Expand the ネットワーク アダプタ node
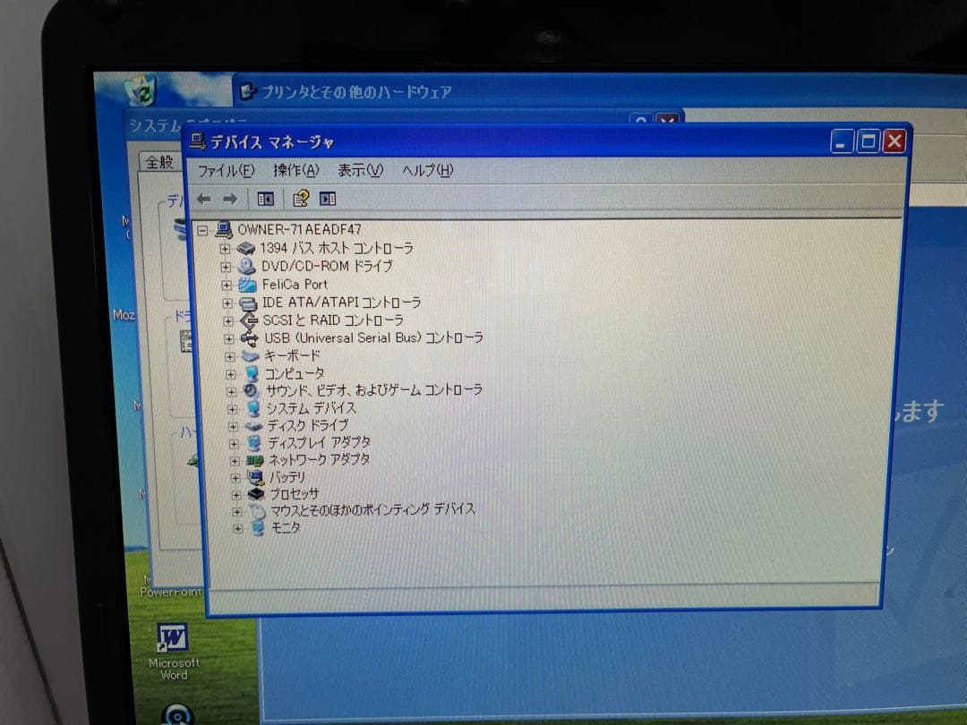Viewport: 967px width, 725px height. coord(235,459)
